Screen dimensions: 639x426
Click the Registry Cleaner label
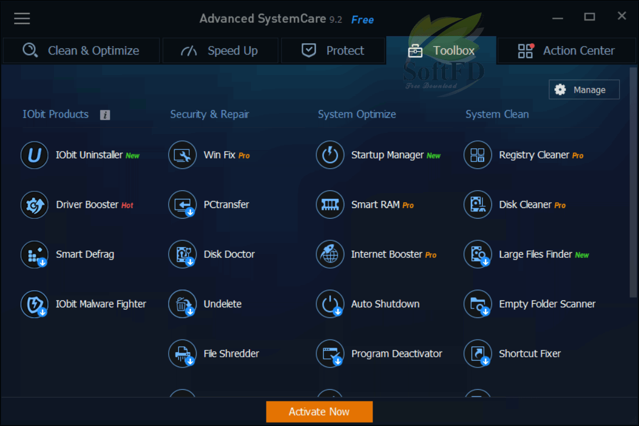pos(534,155)
